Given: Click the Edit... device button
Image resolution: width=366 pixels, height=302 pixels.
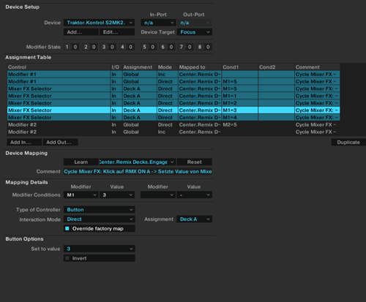Looking at the screenshot, I should [117, 32].
